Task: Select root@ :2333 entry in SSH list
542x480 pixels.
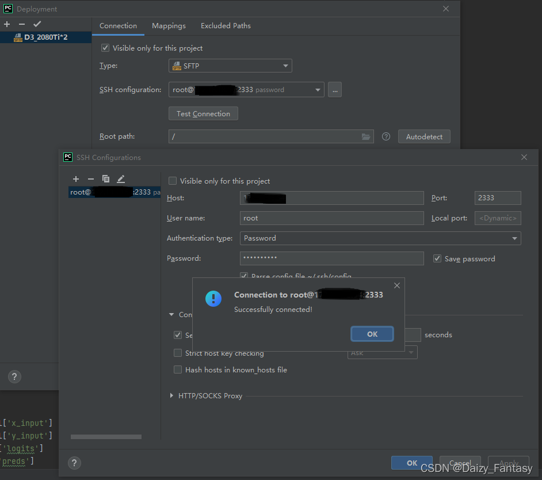Action: 114,192
